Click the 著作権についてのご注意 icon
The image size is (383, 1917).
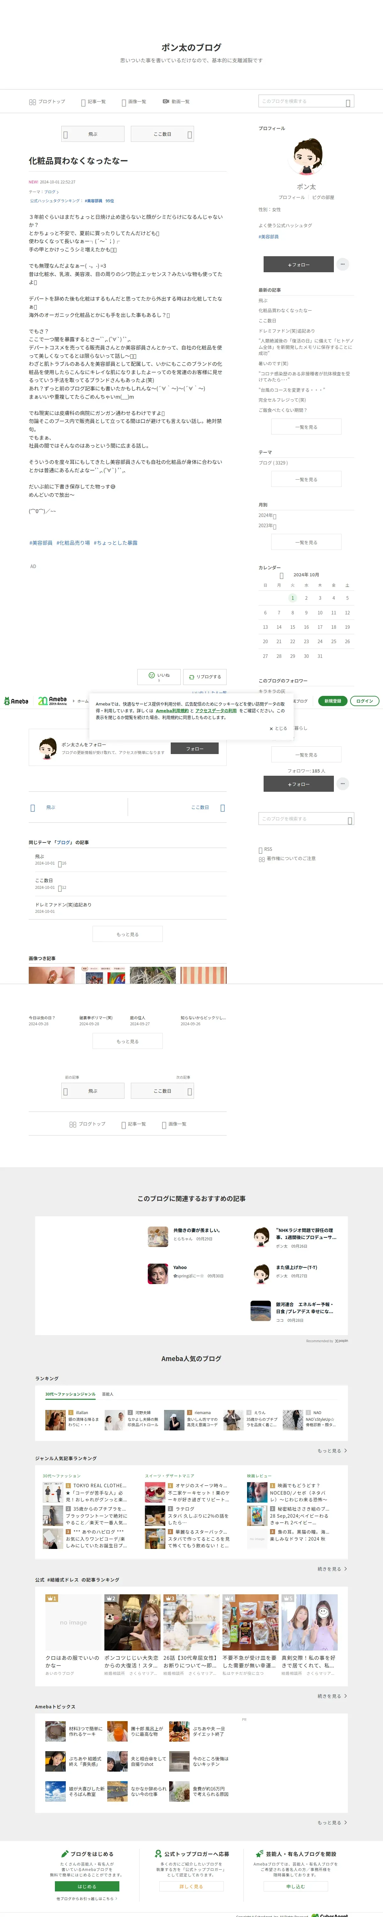pos(262,859)
